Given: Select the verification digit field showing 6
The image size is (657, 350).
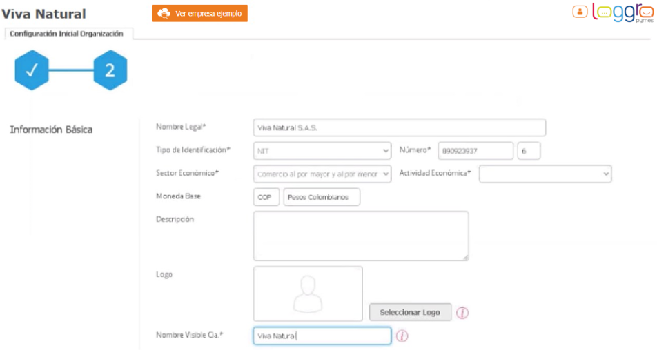Looking at the screenshot, I should tap(528, 151).
